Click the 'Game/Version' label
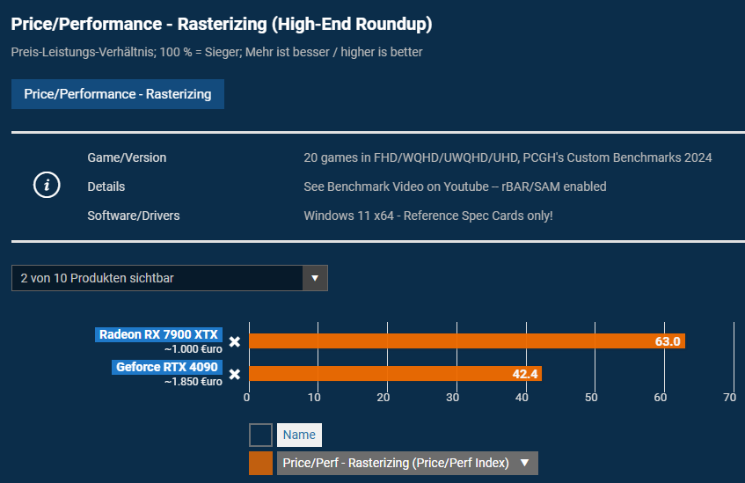Image resolution: width=745 pixels, height=483 pixels. [127, 157]
